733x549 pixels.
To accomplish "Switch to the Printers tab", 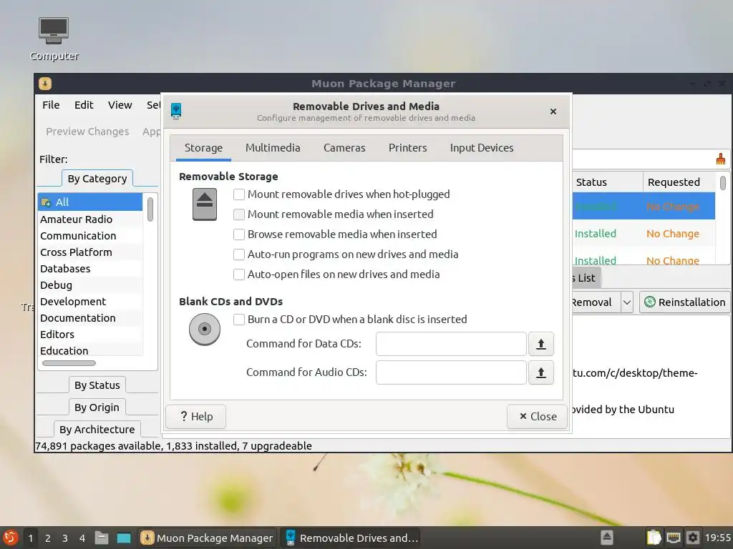I will [x=407, y=148].
